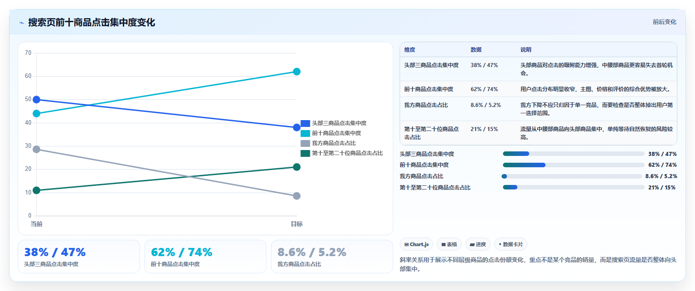The height and width of the screenshot is (291, 695).
Task: Click the Chart.js chip icon
Action: [406, 245]
